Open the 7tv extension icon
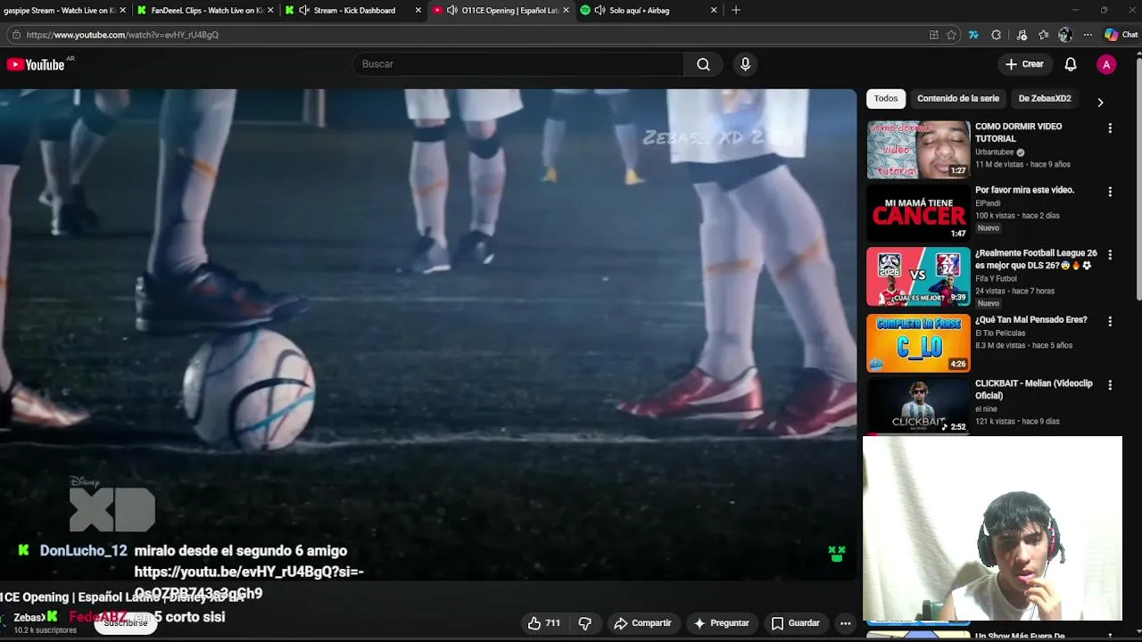 tap(973, 35)
